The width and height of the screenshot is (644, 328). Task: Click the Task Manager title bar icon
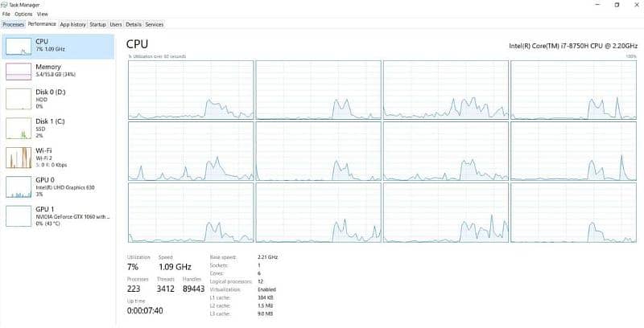[x=5, y=4]
